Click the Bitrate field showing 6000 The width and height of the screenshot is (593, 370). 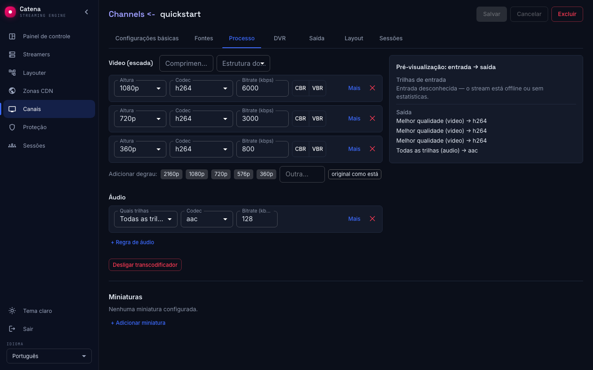tap(262, 88)
